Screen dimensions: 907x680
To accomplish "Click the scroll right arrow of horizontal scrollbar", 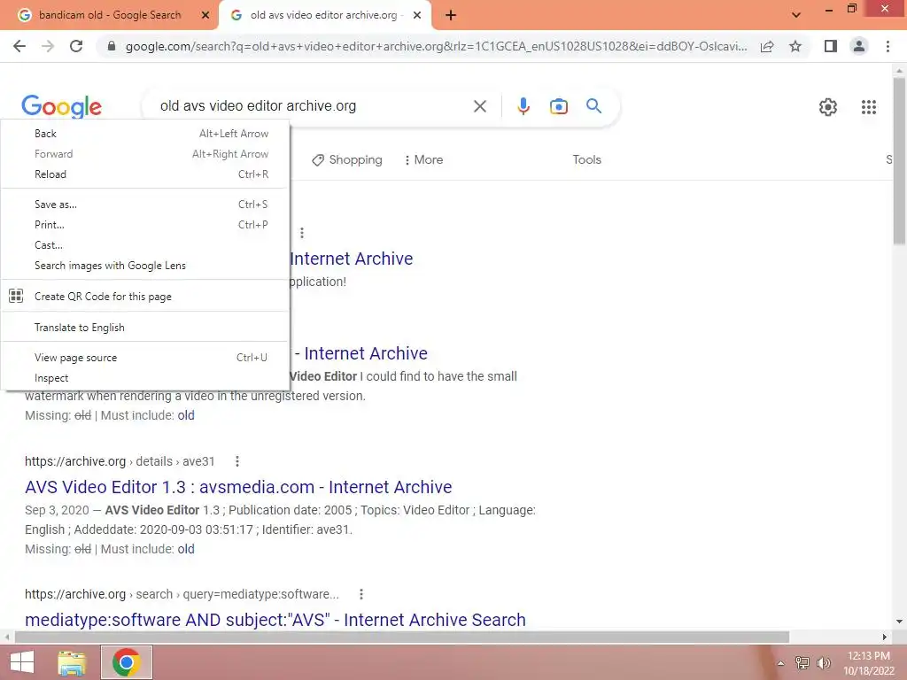I will click(885, 637).
